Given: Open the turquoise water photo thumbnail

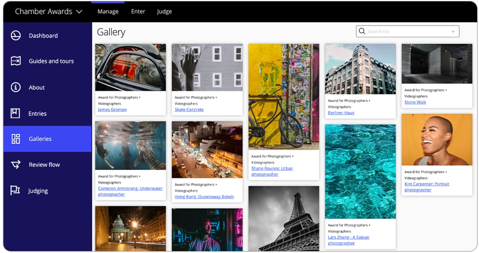Looking at the screenshot, I should click(x=360, y=171).
